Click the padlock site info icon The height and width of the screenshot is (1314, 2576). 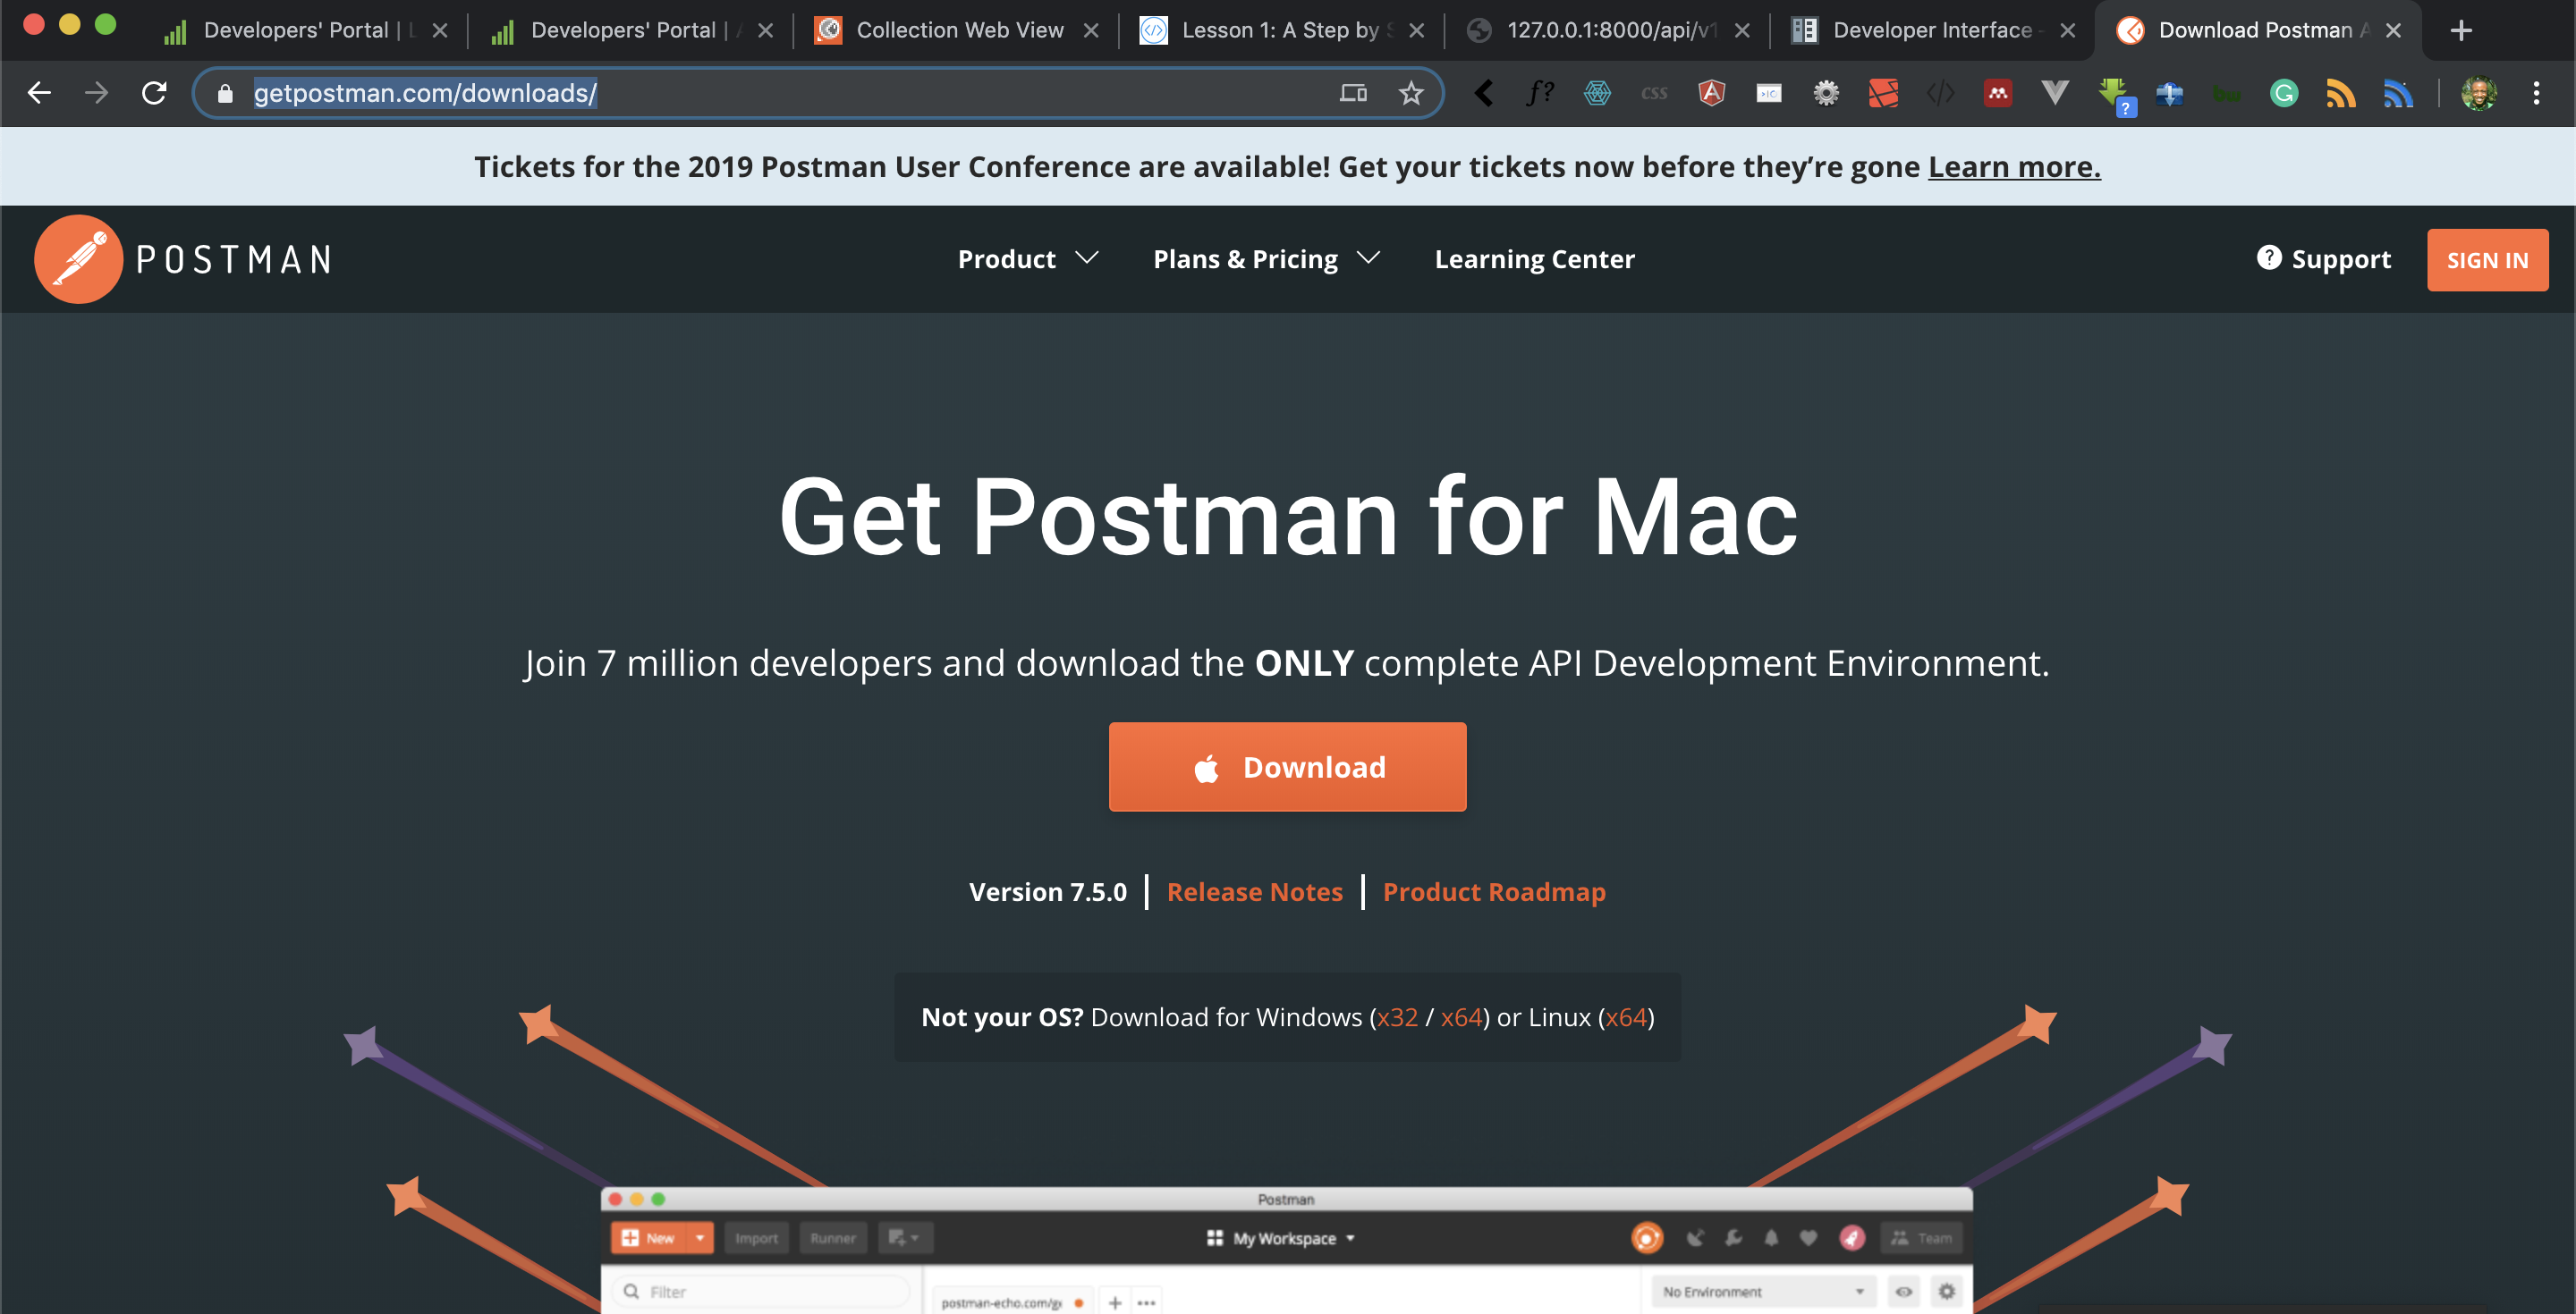pyautogui.click(x=225, y=93)
